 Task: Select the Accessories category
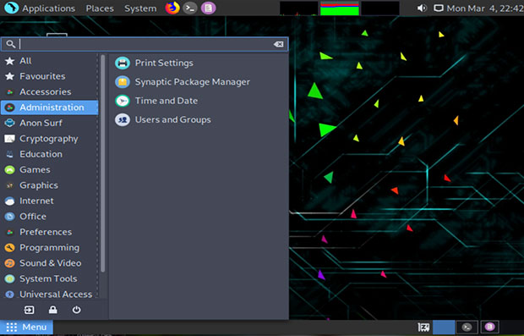(50, 91)
